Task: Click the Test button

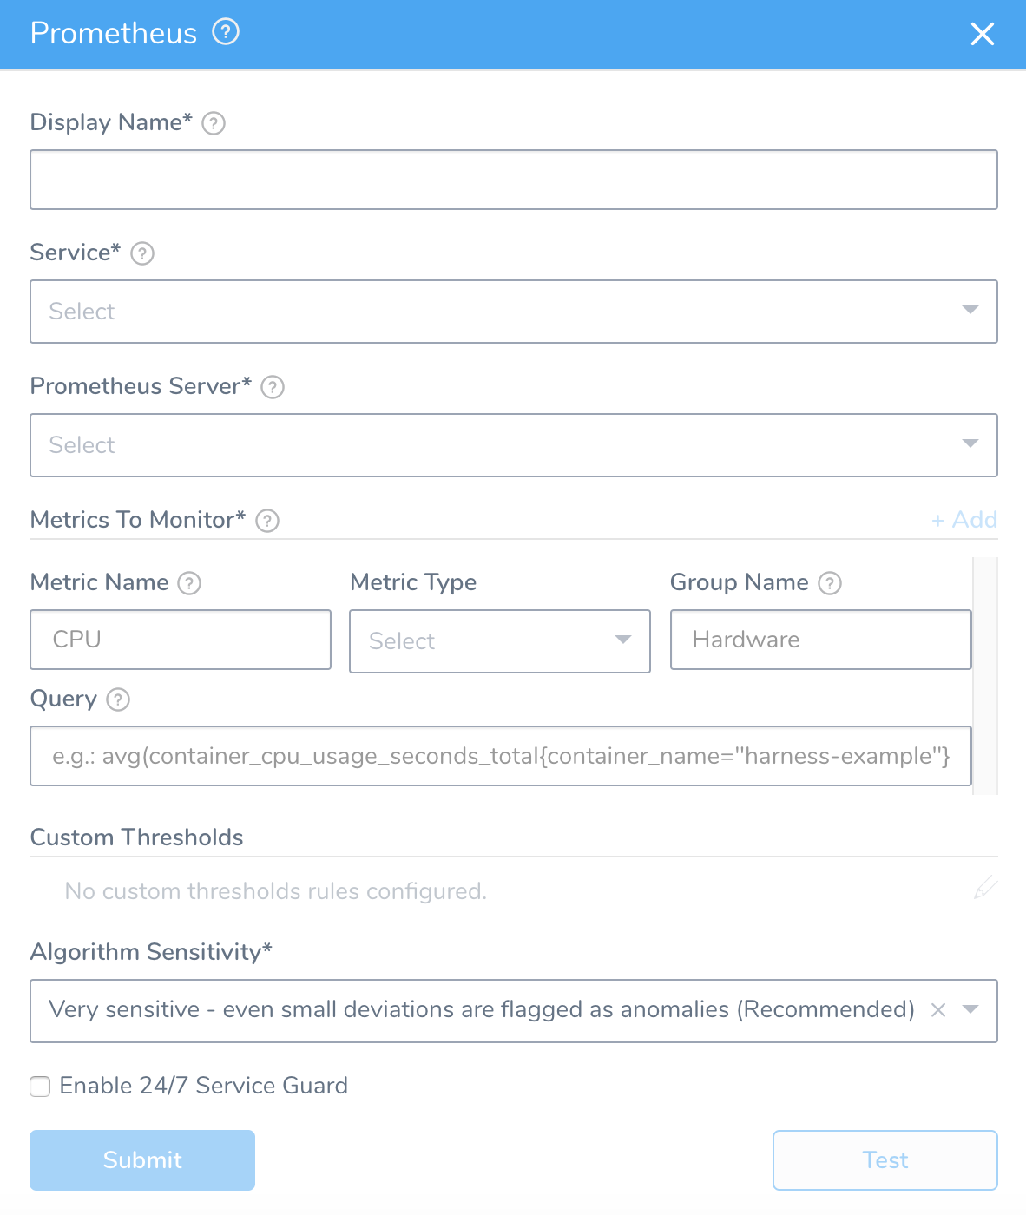Action: 885,1160
